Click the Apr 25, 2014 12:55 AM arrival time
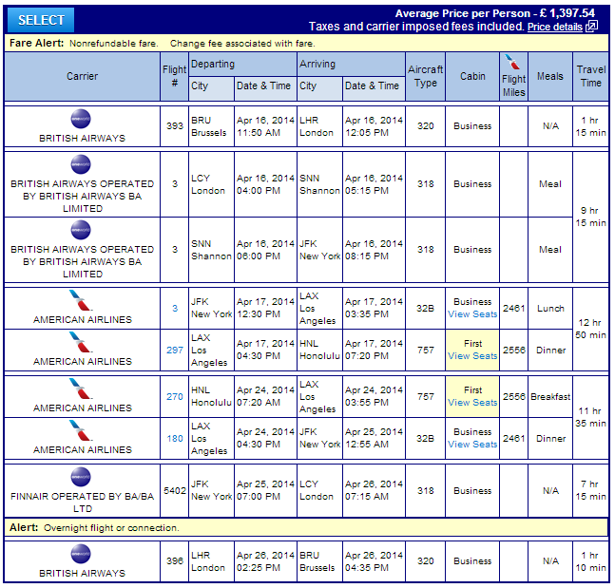 point(375,438)
